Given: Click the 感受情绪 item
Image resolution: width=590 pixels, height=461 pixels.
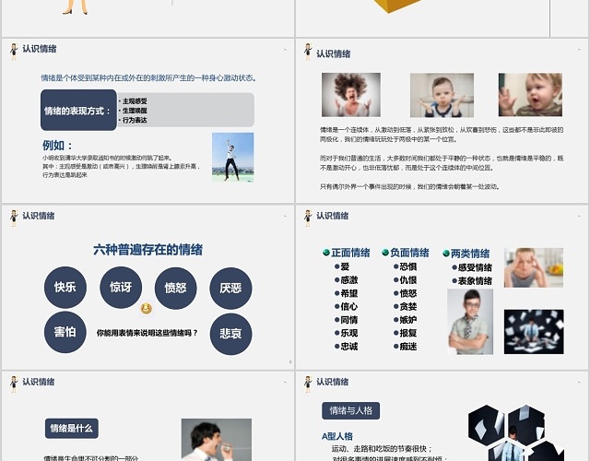Looking at the screenshot, I should [x=472, y=267].
